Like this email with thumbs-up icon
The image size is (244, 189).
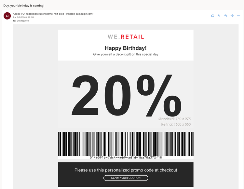(212, 15)
